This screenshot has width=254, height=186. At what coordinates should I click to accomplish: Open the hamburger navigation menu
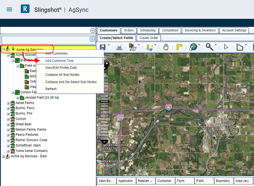[x=9, y=10]
